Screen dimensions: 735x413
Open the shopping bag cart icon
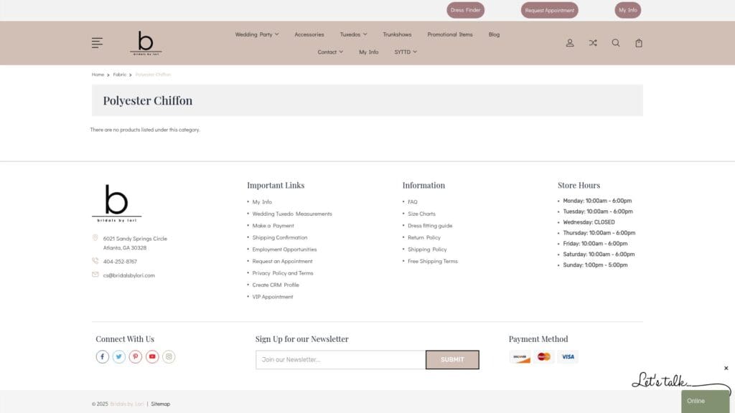pos(639,43)
